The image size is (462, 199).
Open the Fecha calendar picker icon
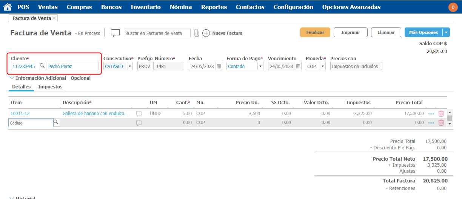[x=219, y=66]
